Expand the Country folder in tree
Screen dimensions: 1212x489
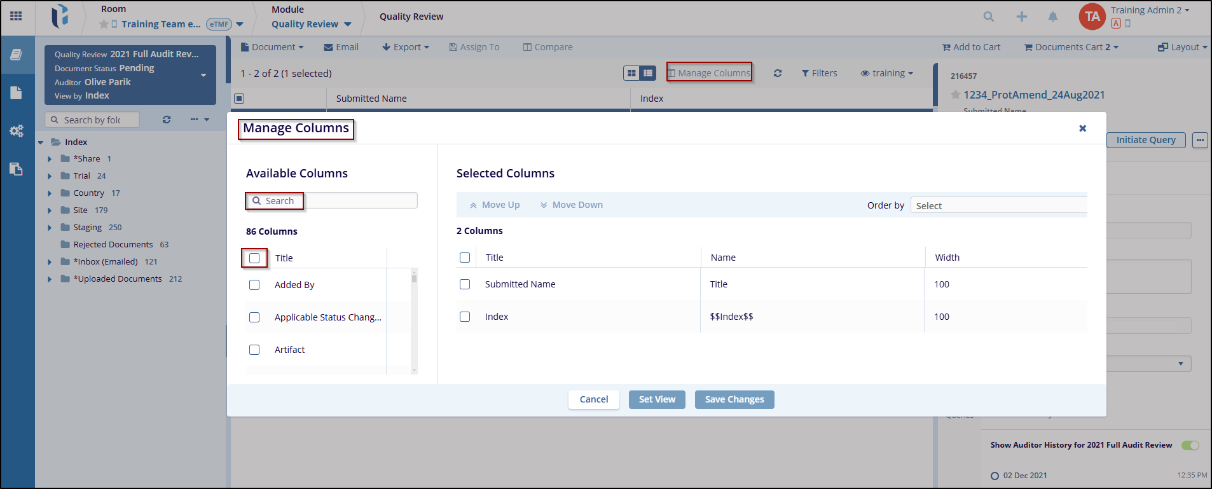[x=50, y=193]
